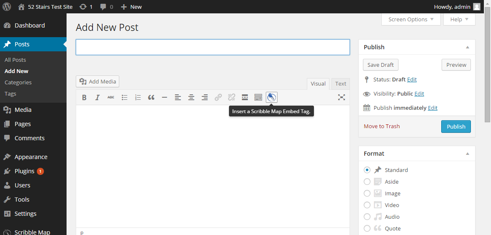The width and height of the screenshot is (491, 235).
Task: Select the Quote post format
Action: [x=367, y=228]
